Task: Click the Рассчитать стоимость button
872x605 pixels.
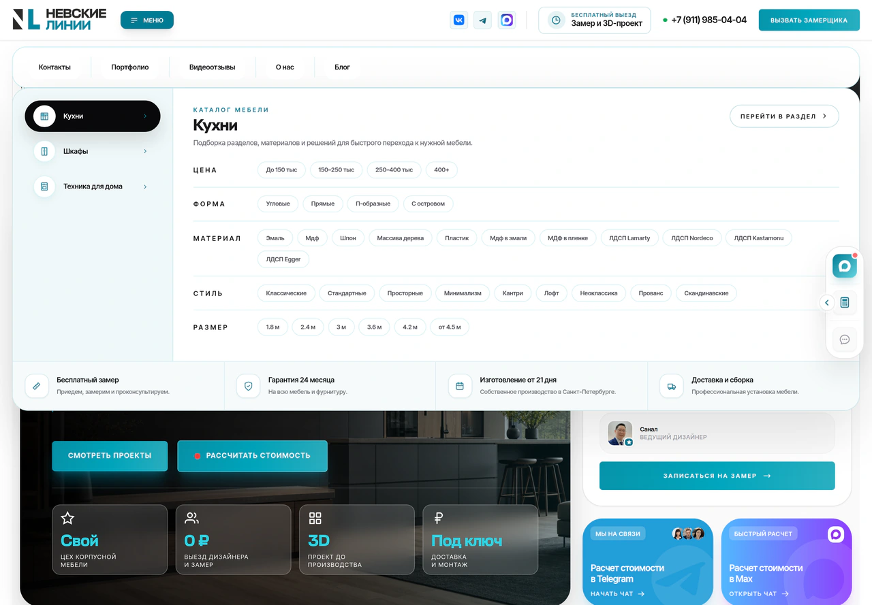Action: (x=253, y=456)
